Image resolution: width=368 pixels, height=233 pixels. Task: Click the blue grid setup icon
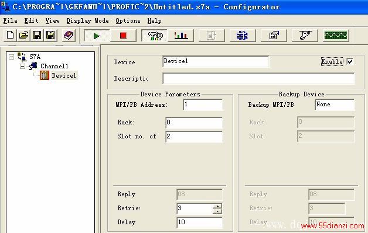(242, 36)
